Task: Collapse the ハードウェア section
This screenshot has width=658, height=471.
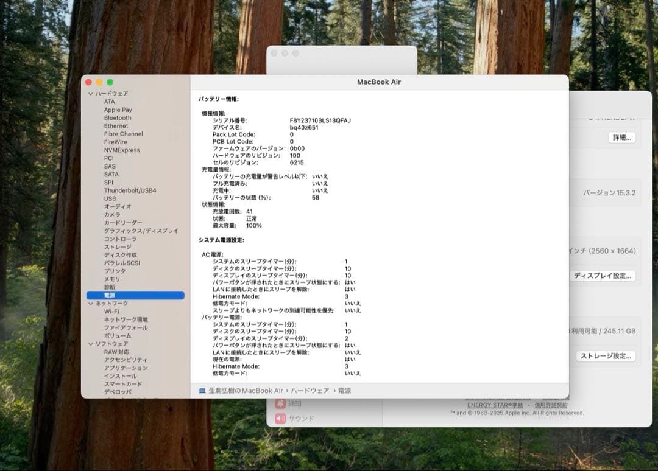Action: pos(91,94)
